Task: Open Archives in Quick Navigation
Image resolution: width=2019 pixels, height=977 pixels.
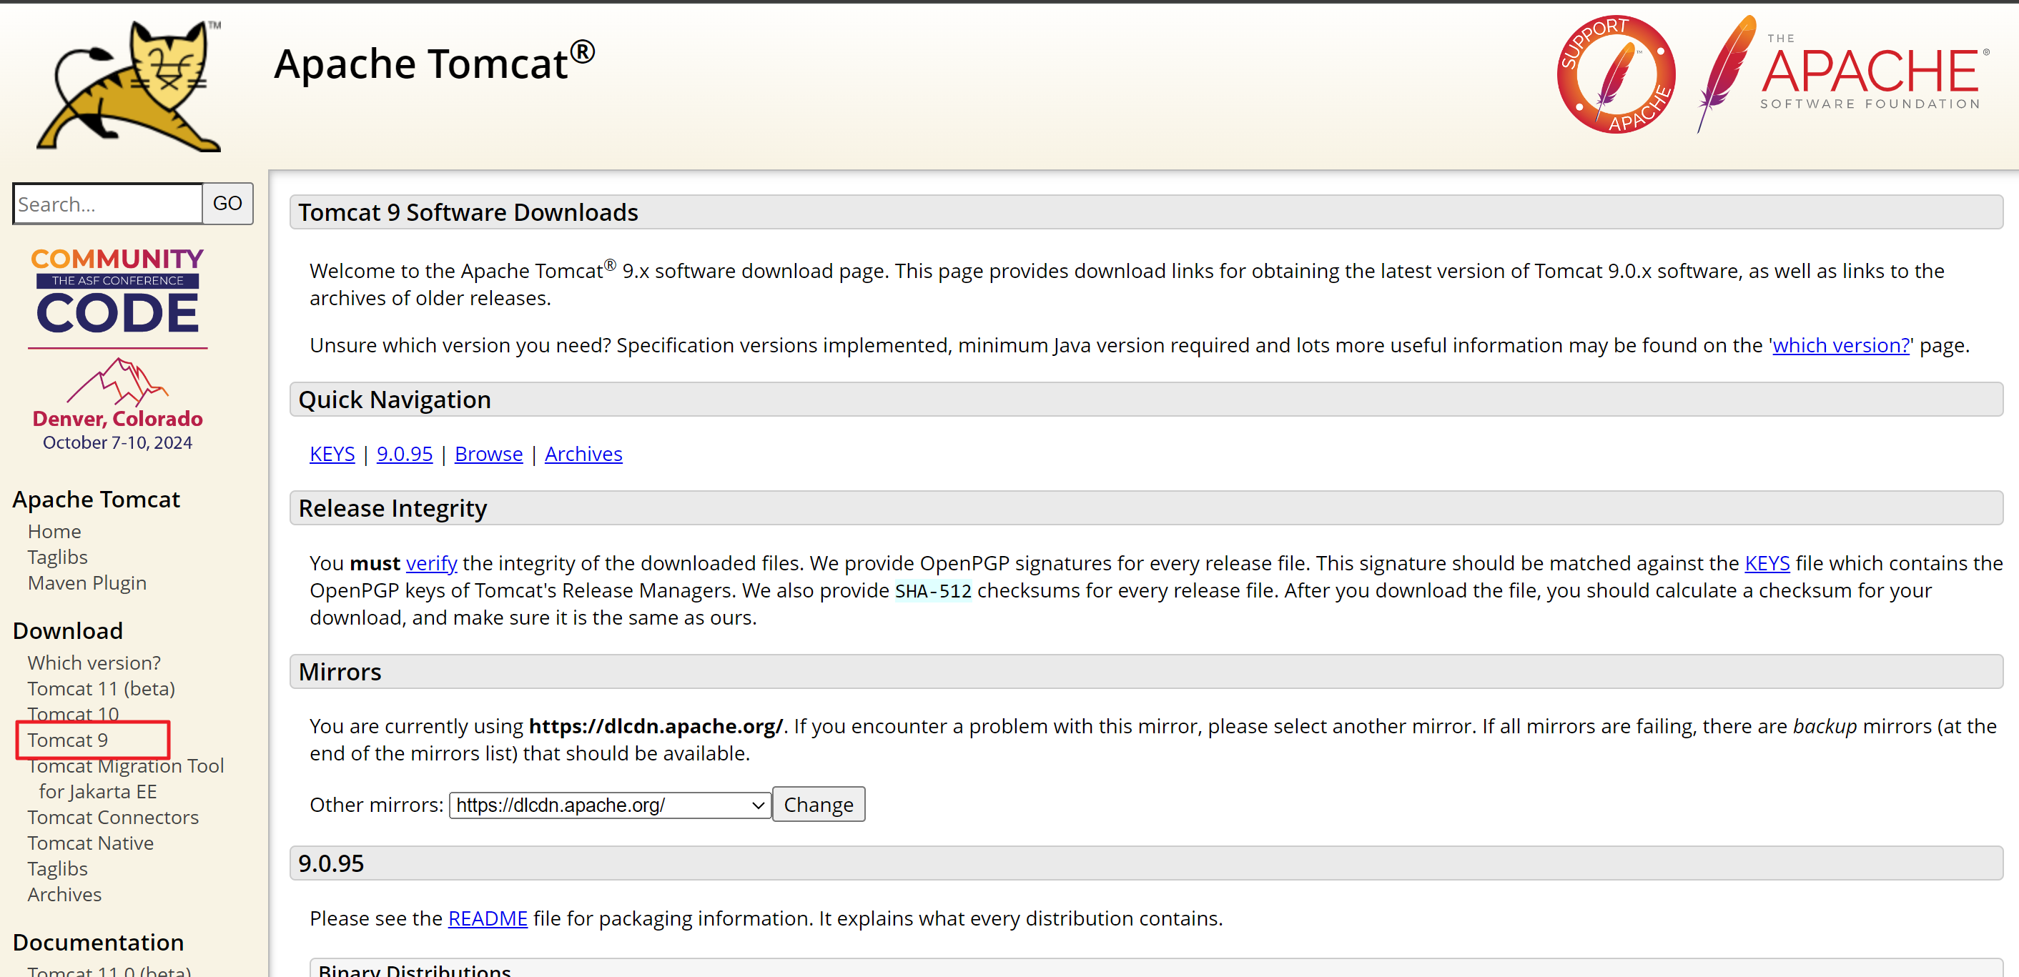Action: (583, 454)
